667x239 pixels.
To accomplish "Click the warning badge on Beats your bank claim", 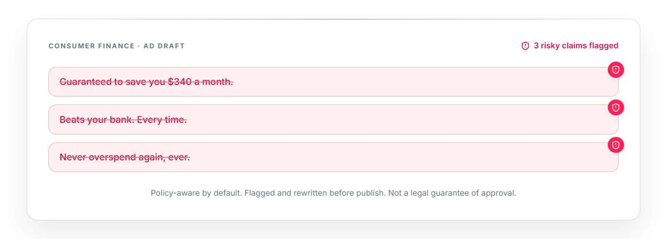I will click(x=616, y=107).
